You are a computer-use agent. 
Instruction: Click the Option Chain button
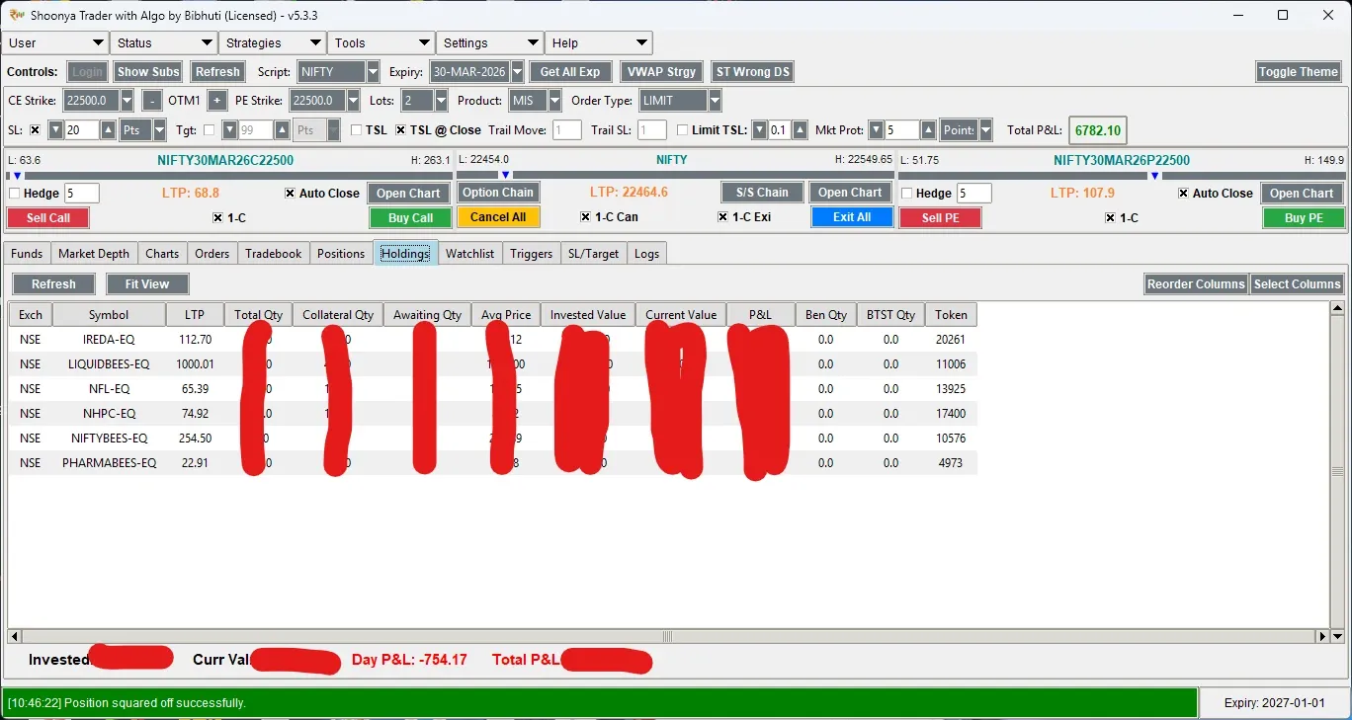pyautogui.click(x=498, y=193)
